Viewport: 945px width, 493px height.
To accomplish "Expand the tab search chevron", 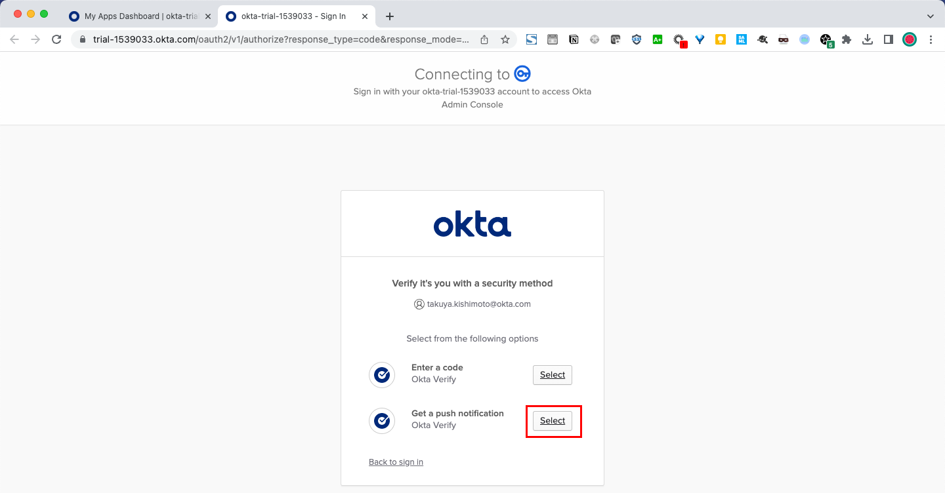I will point(930,16).
